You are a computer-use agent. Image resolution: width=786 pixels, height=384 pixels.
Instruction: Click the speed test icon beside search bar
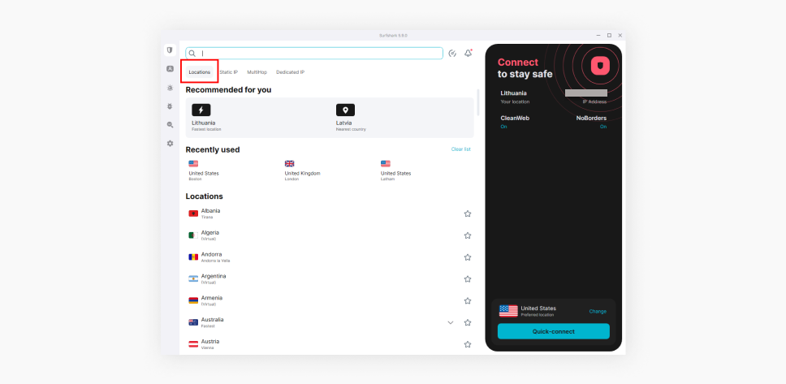pos(452,54)
